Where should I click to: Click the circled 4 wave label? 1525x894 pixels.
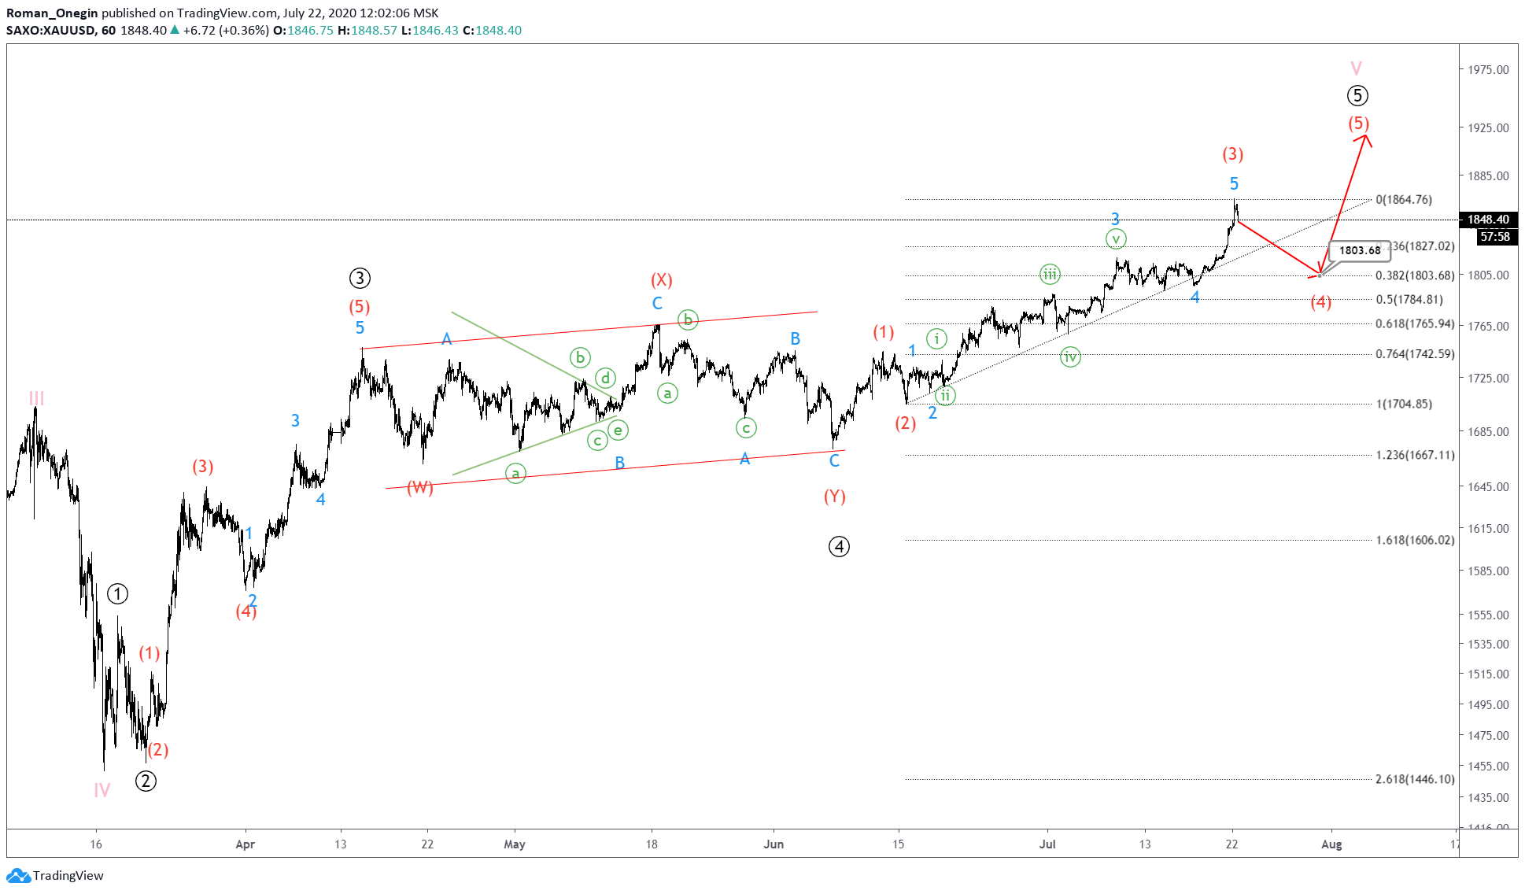click(839, 546)
